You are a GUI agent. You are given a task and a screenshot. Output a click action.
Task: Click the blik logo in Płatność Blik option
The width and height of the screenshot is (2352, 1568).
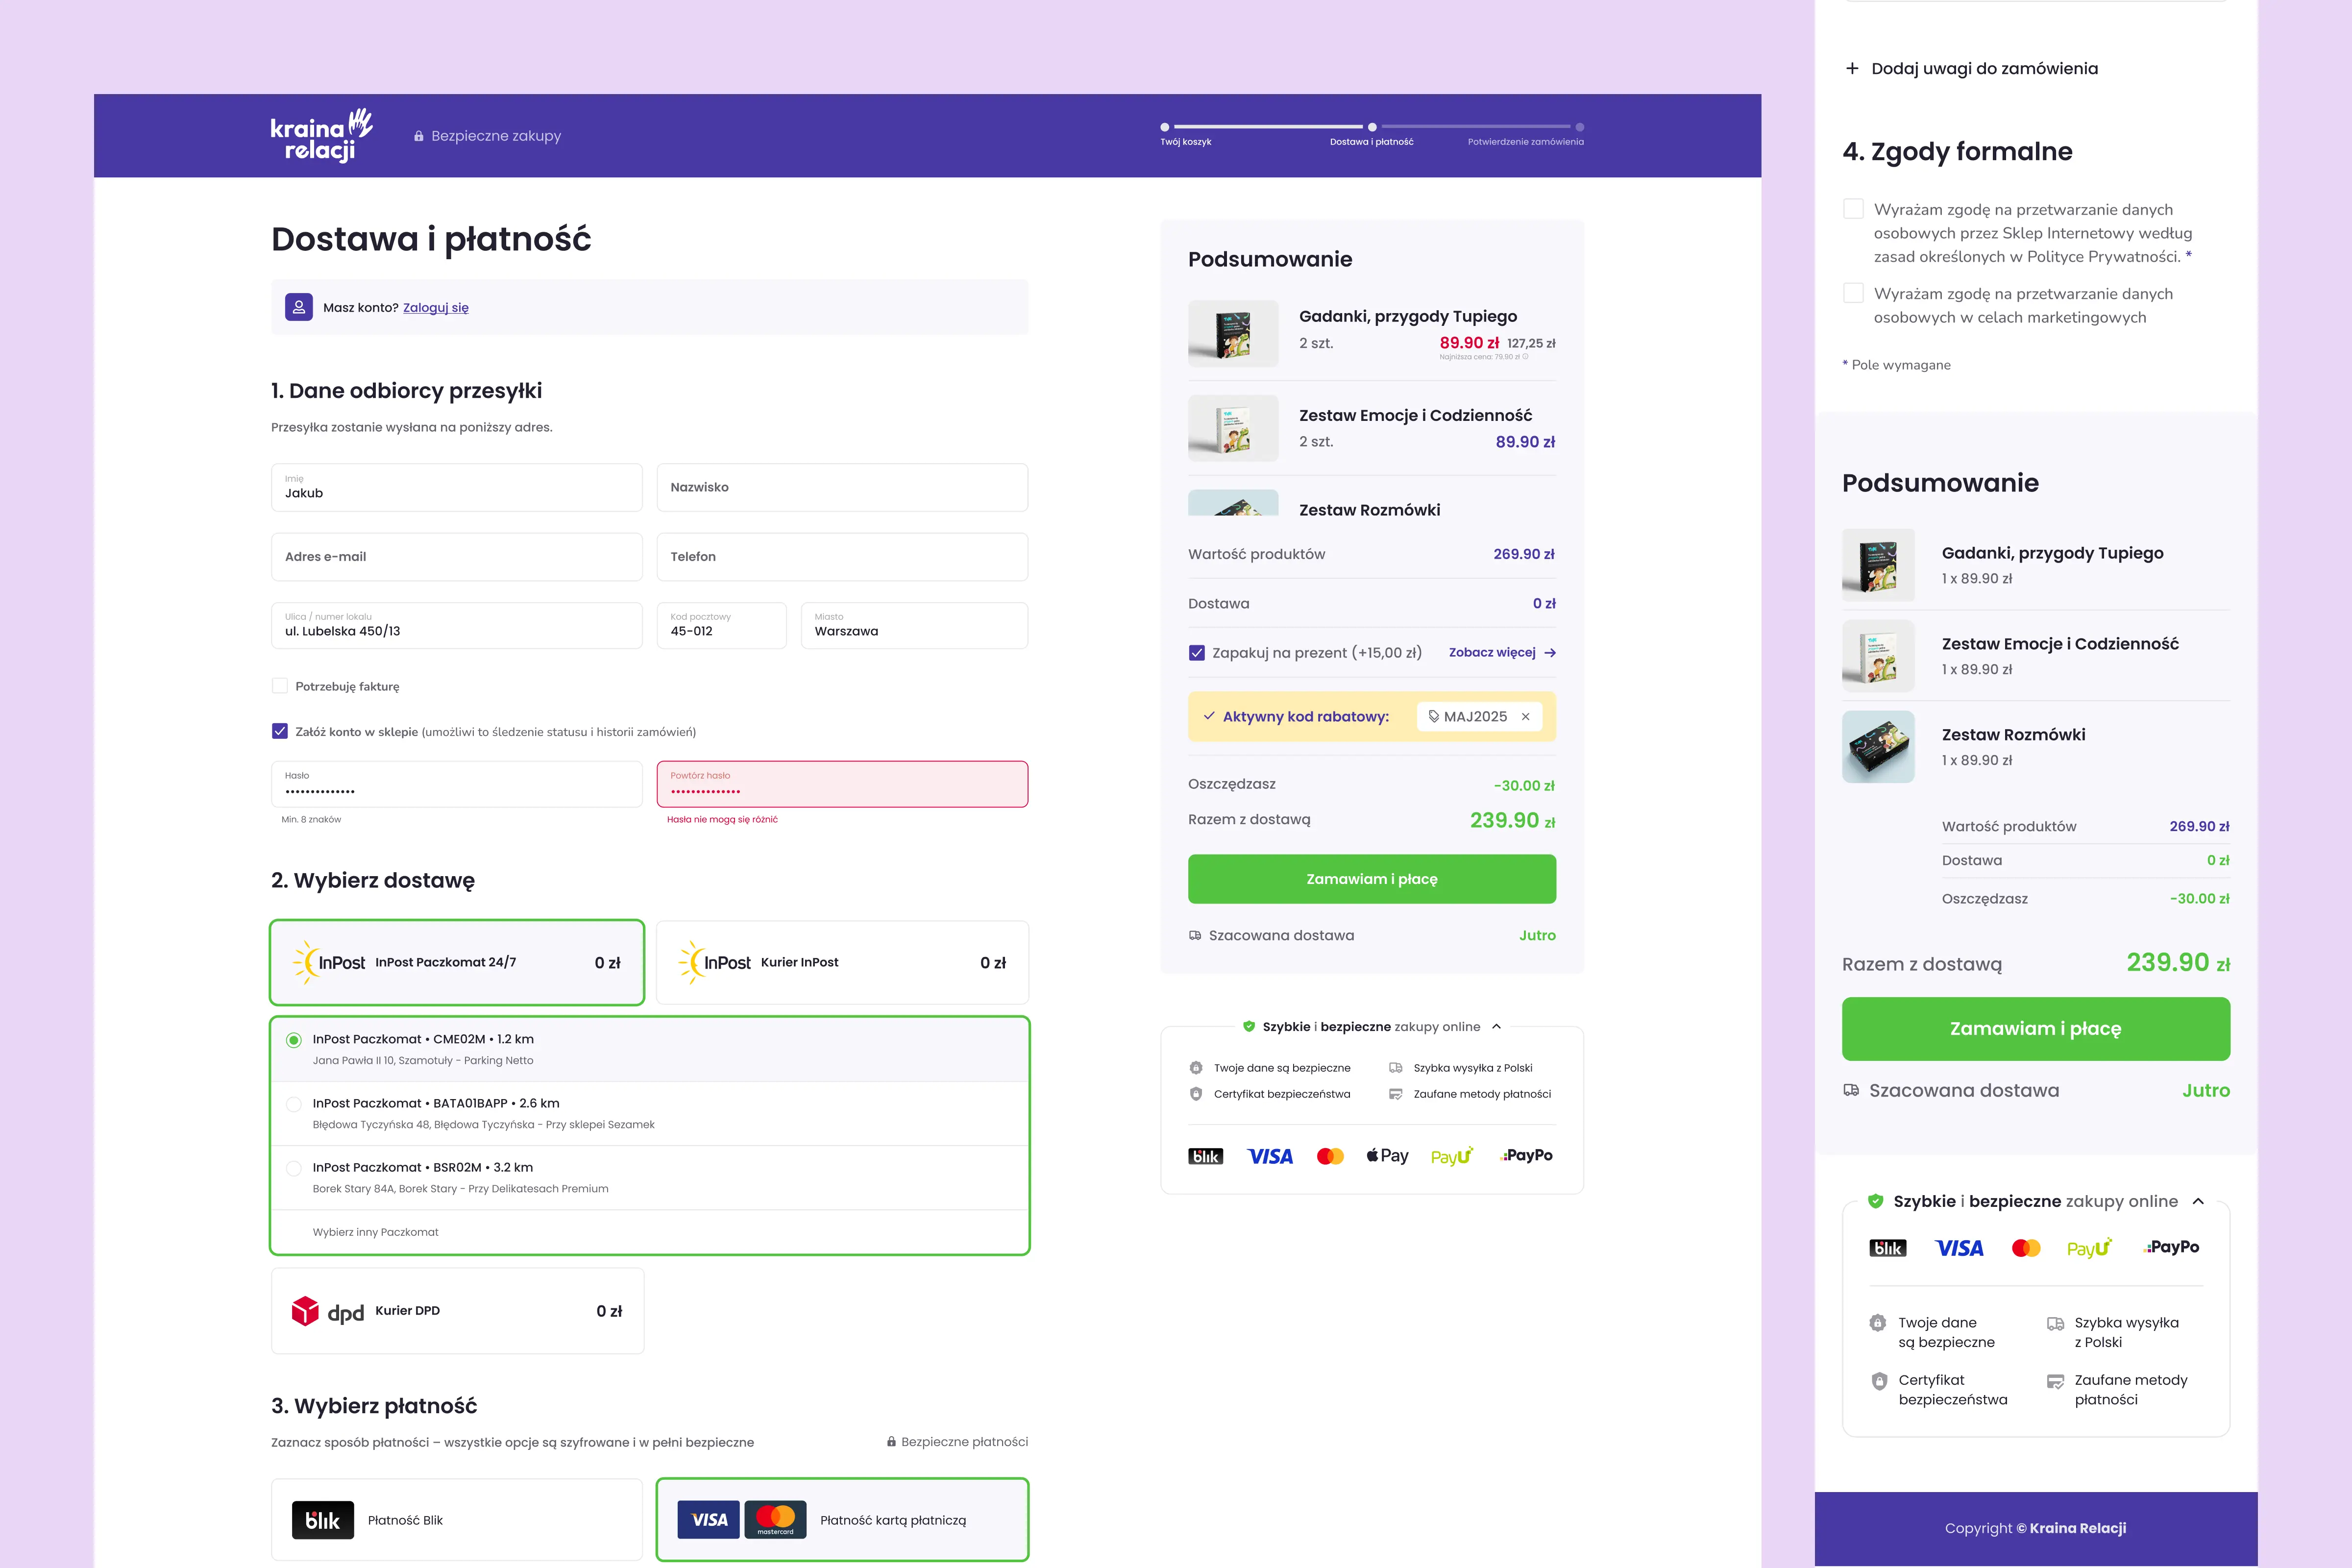pyautogui.click(x=322, y=1520)
